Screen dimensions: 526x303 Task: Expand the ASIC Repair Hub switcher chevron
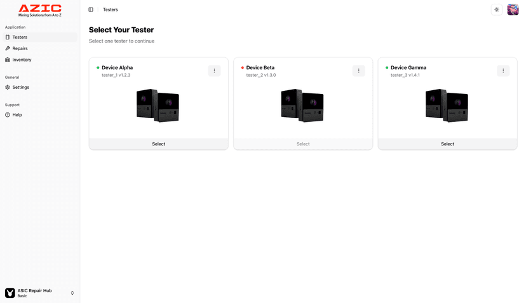coord(72,293)
